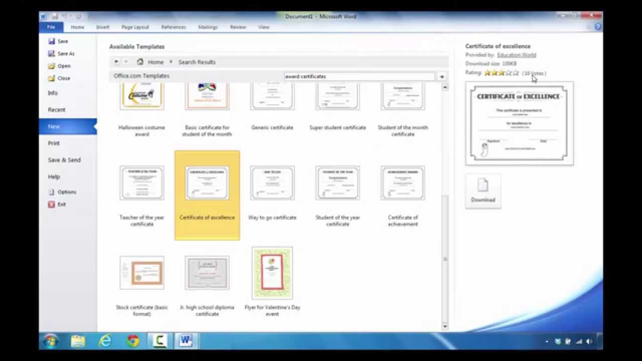Open the View tab
Screen dimensions: 642x361
point(264,27)
